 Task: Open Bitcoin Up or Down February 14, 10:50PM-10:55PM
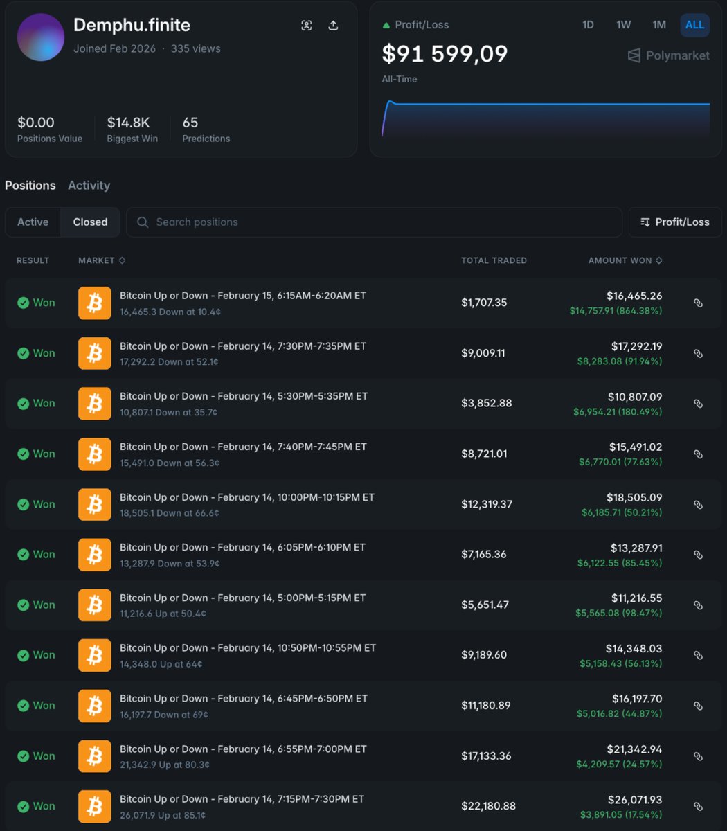pos(248,648)
